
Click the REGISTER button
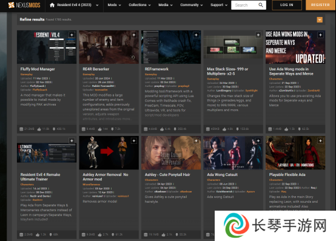point(320,5)
